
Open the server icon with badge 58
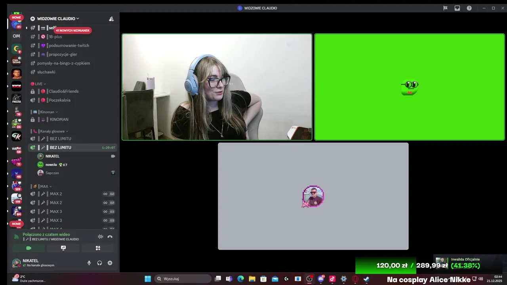click(x=16, y=149)
